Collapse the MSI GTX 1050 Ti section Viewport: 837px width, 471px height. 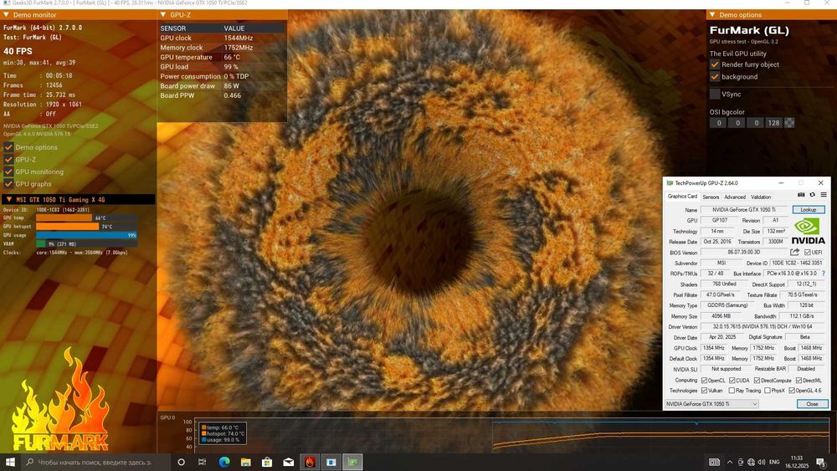(x=8, y=199)
